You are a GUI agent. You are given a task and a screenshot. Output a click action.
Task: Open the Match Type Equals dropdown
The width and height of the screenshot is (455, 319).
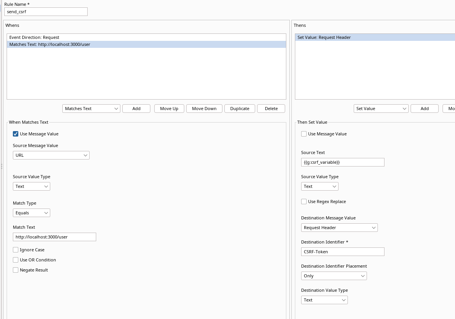click(x=31, y=212)
